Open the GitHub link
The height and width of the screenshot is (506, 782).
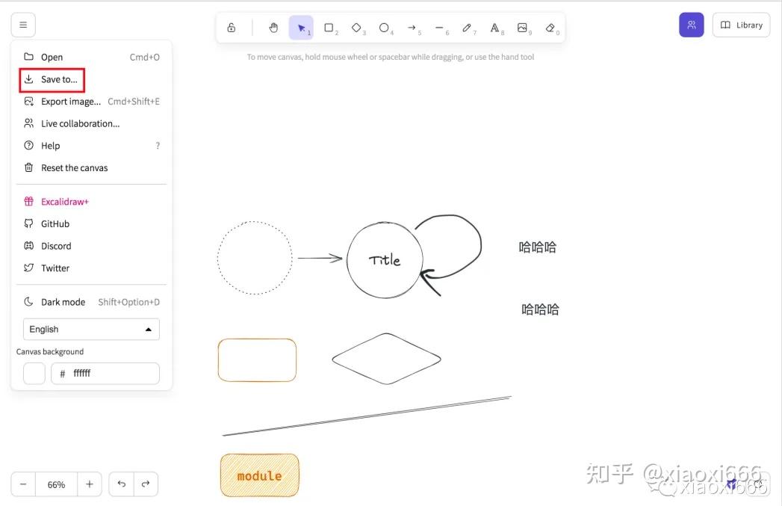[x=54, y=223]
